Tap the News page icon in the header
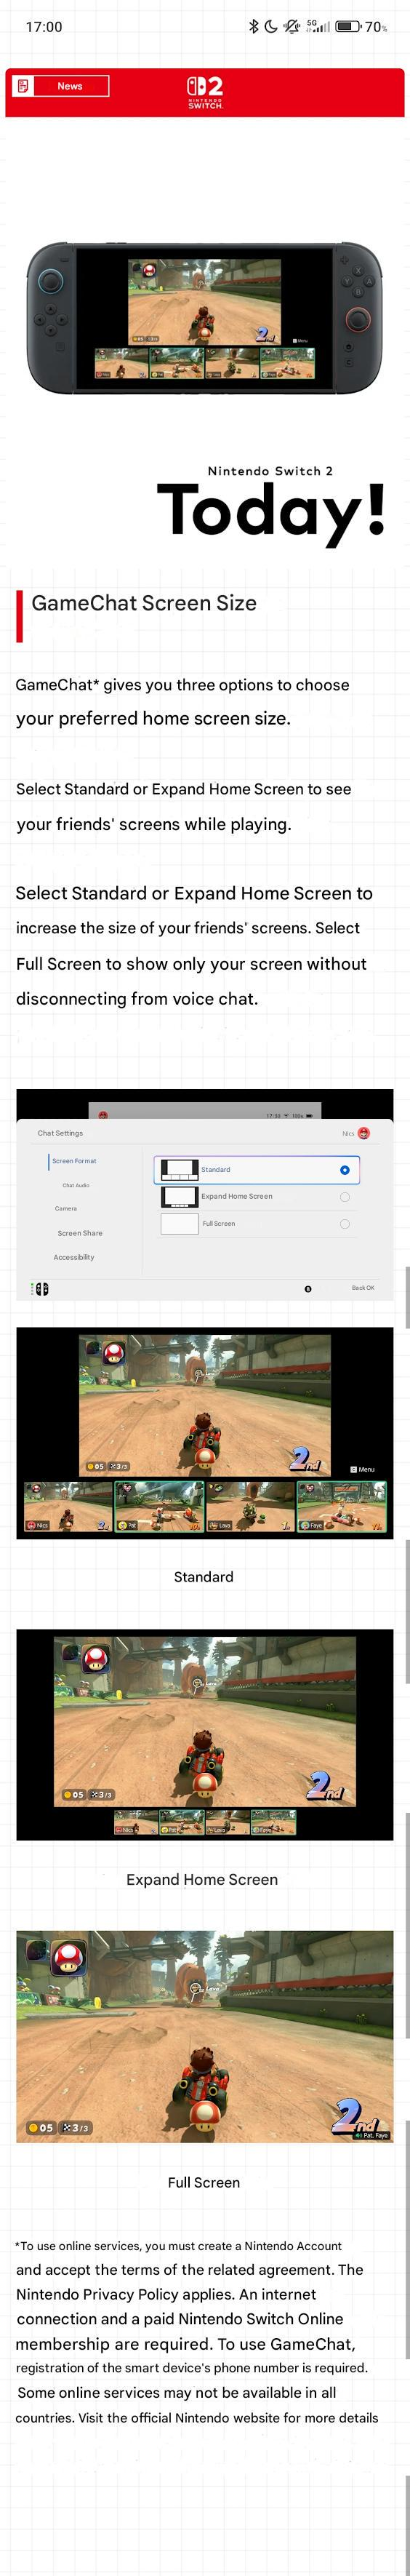Image resolution: width=410 pixels, height=2576 pixels. (22, 86)
